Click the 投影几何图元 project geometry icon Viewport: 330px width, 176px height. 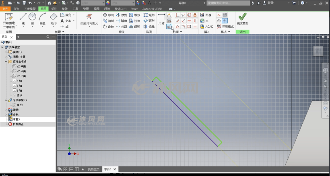[89, 19]
